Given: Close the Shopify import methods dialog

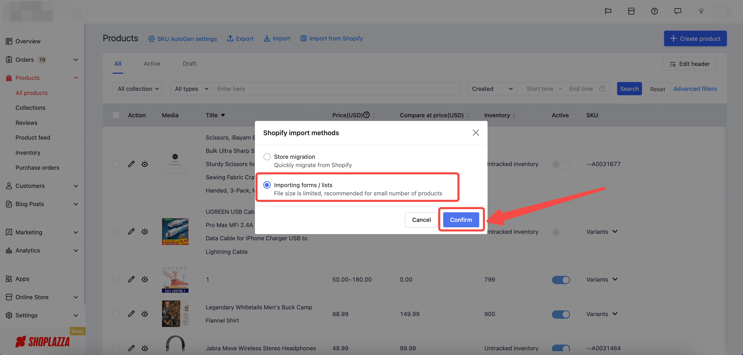Looking at the screenshot, I should (x=476, y=133).
